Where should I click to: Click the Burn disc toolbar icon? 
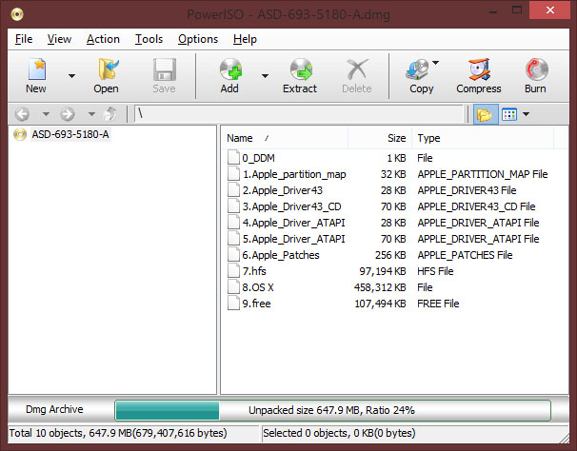click(536, 69)
